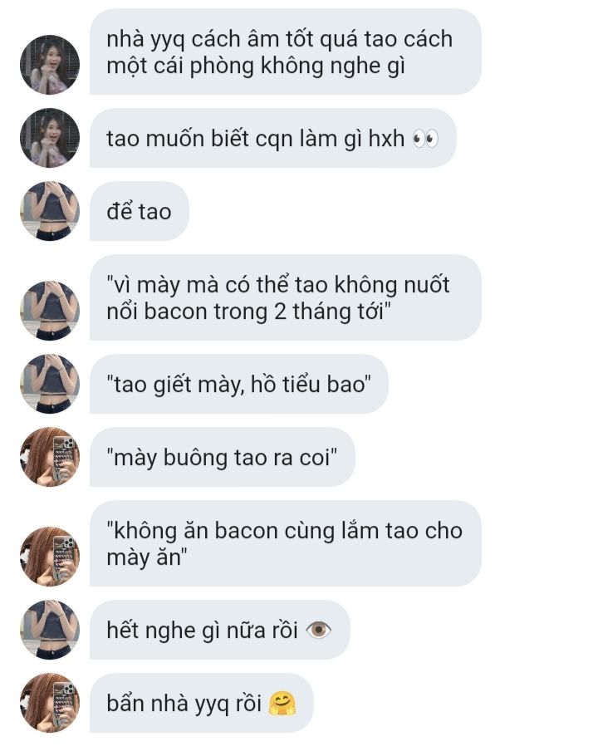
Task: Open avatar beside 'hết nghe gì nữa rồi'
Action: [x=50, y=630]
